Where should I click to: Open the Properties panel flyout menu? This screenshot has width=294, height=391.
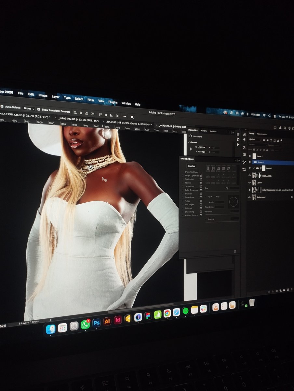click(x=234, y=133)
